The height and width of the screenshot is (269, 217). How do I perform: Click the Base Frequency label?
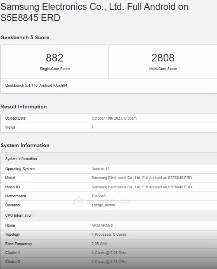[19, 244]
